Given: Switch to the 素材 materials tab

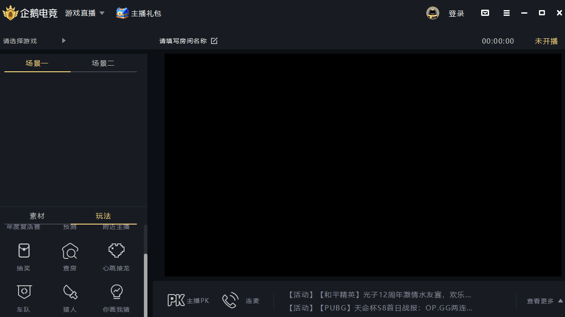Looking at the screenshot, I should [x=37, y=216].
